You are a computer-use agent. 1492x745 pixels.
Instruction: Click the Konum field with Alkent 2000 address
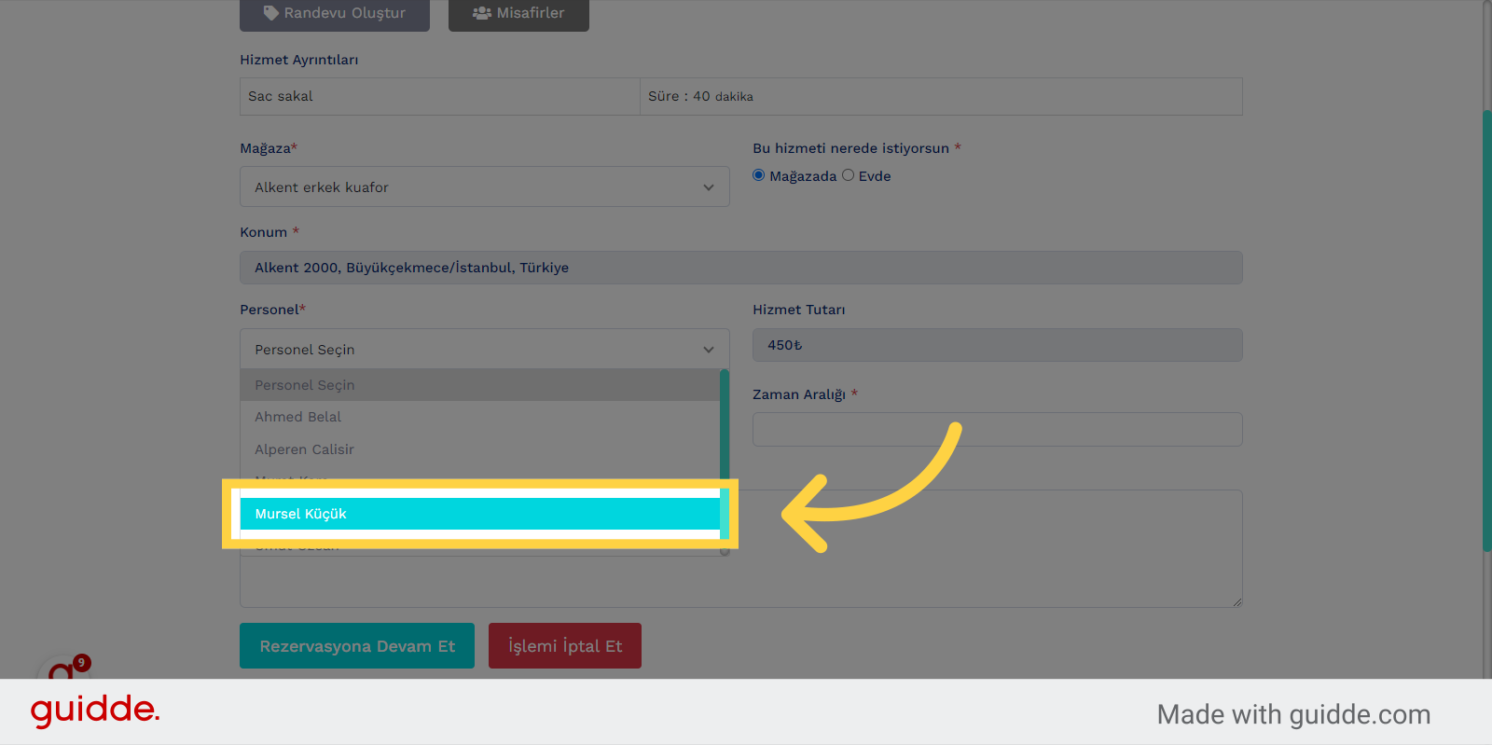pyautogui.click(x=740, y=268)
